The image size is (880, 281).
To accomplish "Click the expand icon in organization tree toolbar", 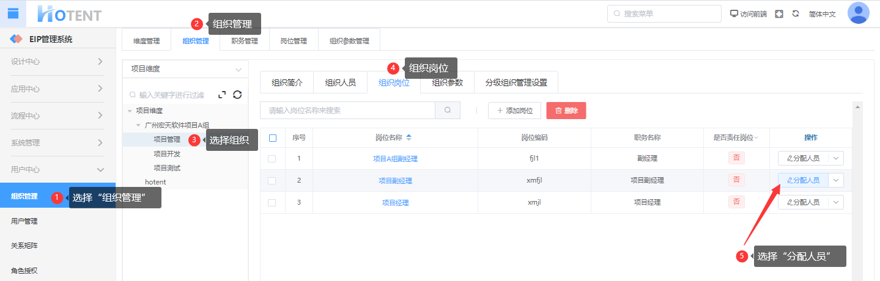I will click(223, 95).
